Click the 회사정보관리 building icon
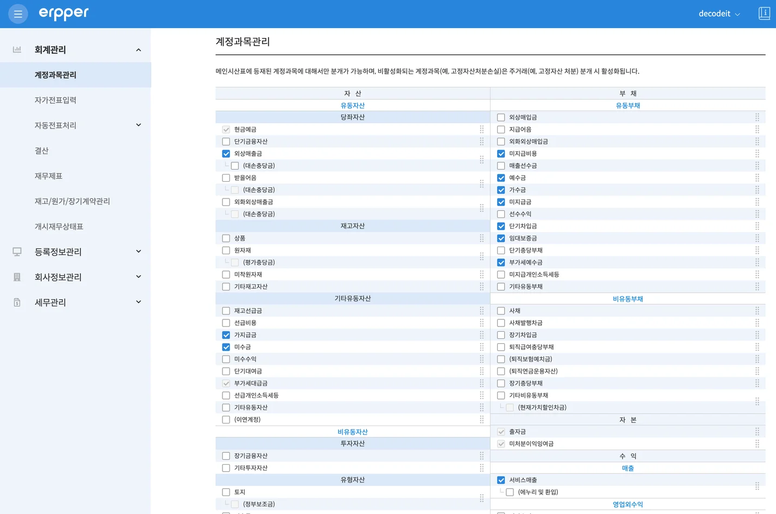776x514 pixels. (17, 277)
